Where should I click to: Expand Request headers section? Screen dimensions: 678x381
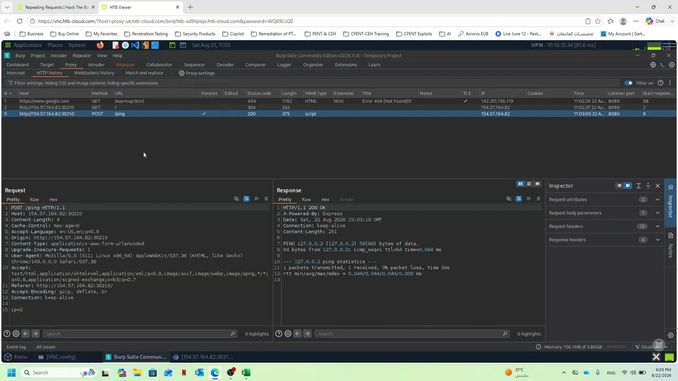click(604, 226)
